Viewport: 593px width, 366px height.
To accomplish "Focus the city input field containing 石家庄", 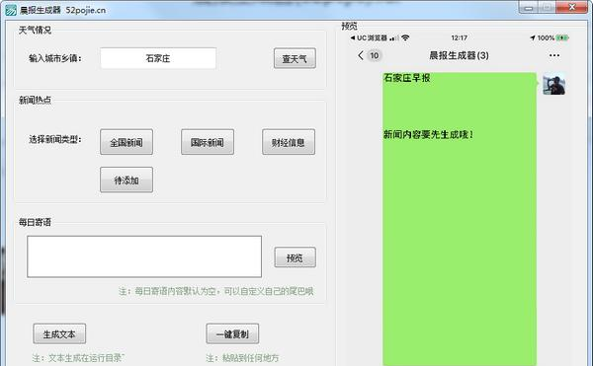I will coord(158,58).
